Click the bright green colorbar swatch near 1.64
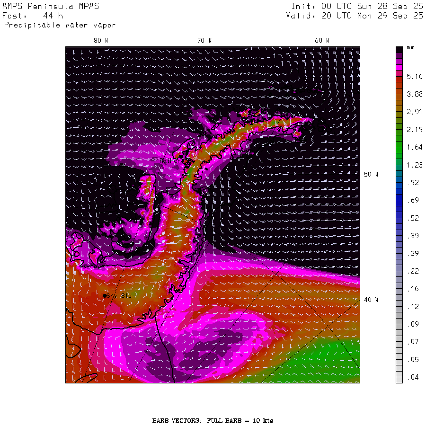 pos(399,150)
